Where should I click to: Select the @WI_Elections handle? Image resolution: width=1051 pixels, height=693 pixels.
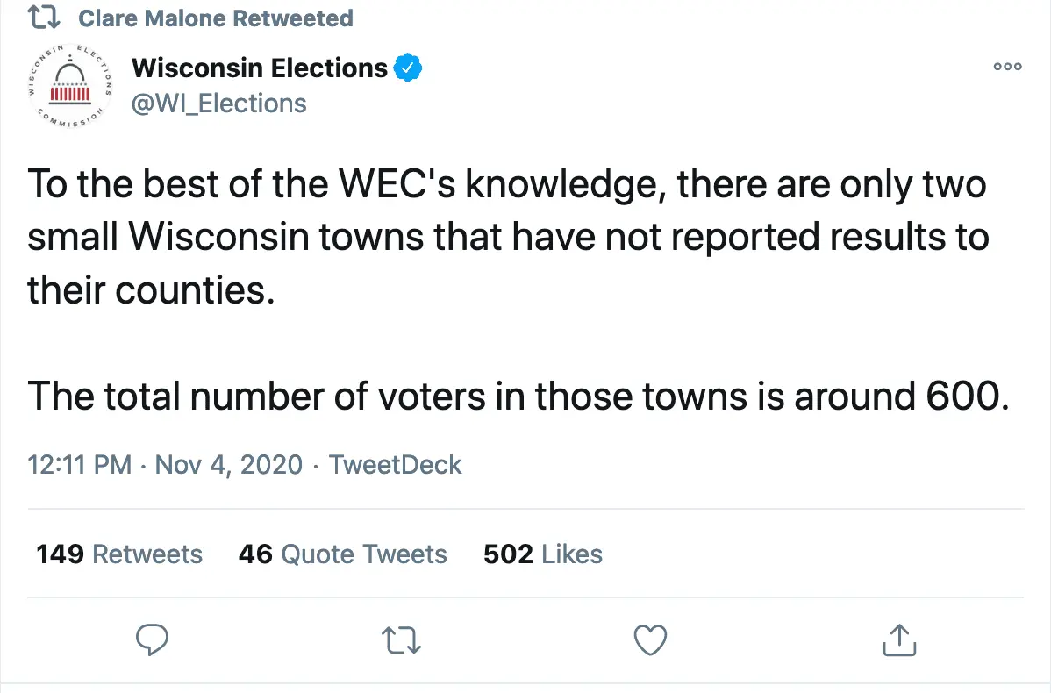click(x=218, y=104)
